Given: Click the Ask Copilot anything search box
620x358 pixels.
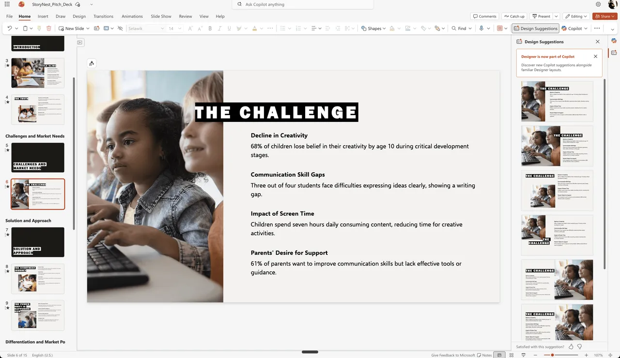Looking at the screenshot, I should (x=303, y=4).
